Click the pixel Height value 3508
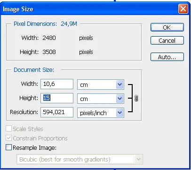 tap(49, 52)
